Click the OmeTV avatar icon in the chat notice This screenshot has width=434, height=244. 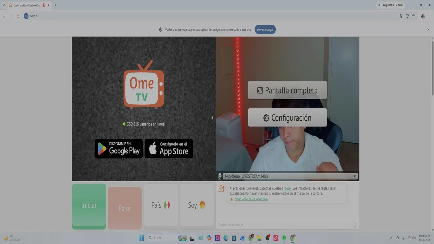click(221, 188)
